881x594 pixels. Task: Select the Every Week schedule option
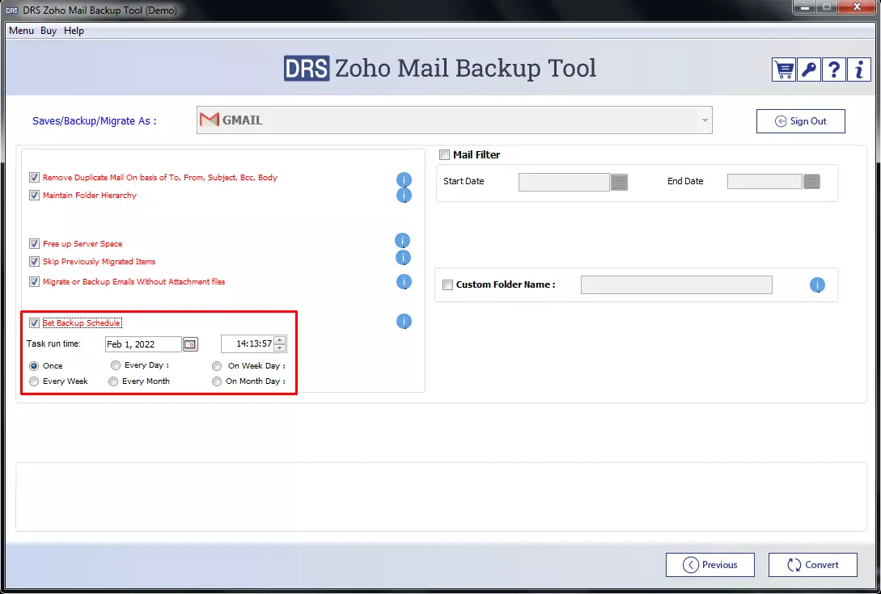(34, 381)
